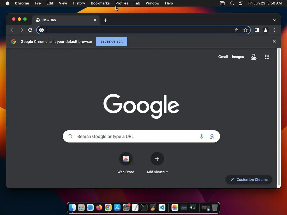Click the date and time in menu bar
287x215 pixels.
pos(265,3)
